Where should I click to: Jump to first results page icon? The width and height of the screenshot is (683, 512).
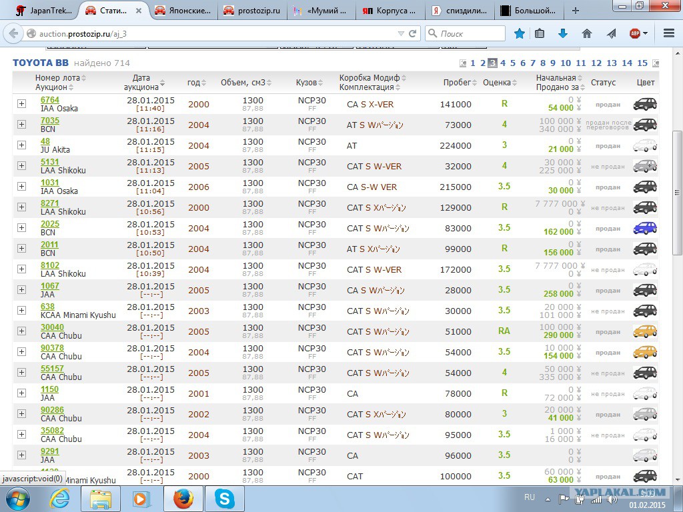click(463, 63)
